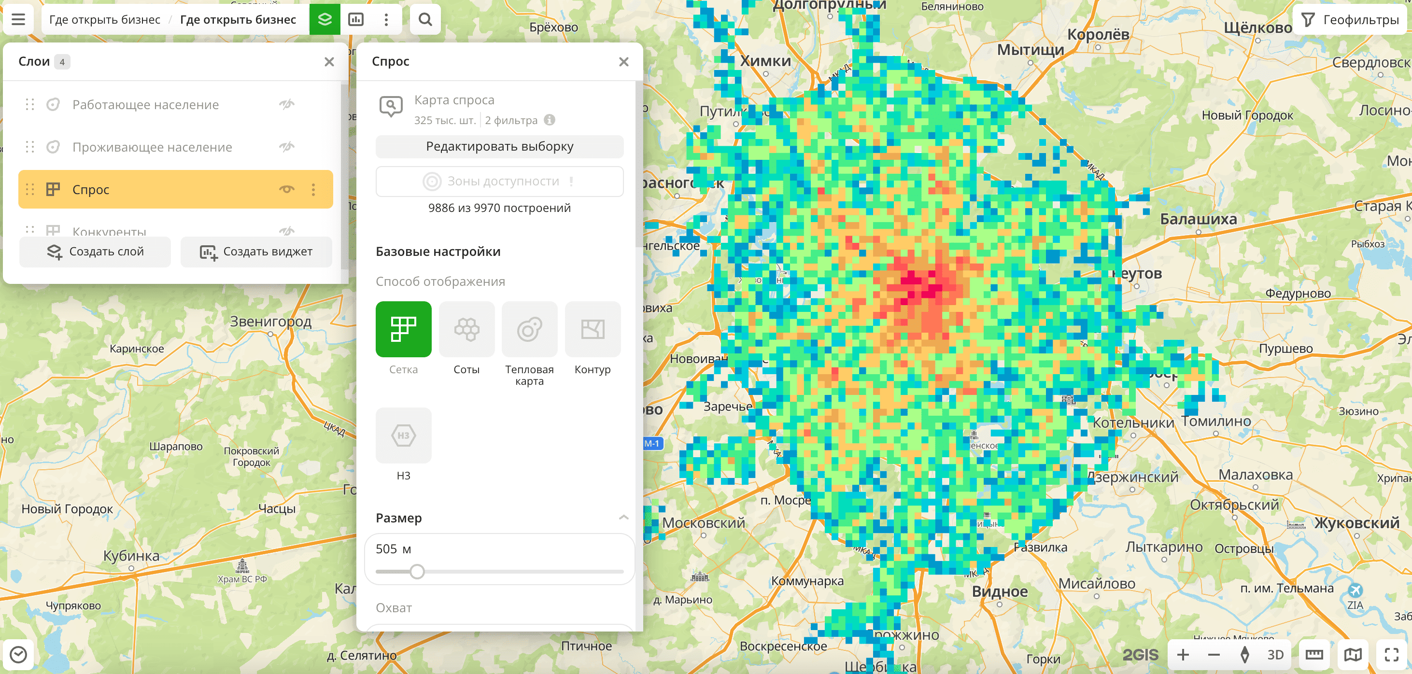This screenshot has height=674, width=1412.
Task: Click the ruler measurement tool icon
Action: [1314, 654]
